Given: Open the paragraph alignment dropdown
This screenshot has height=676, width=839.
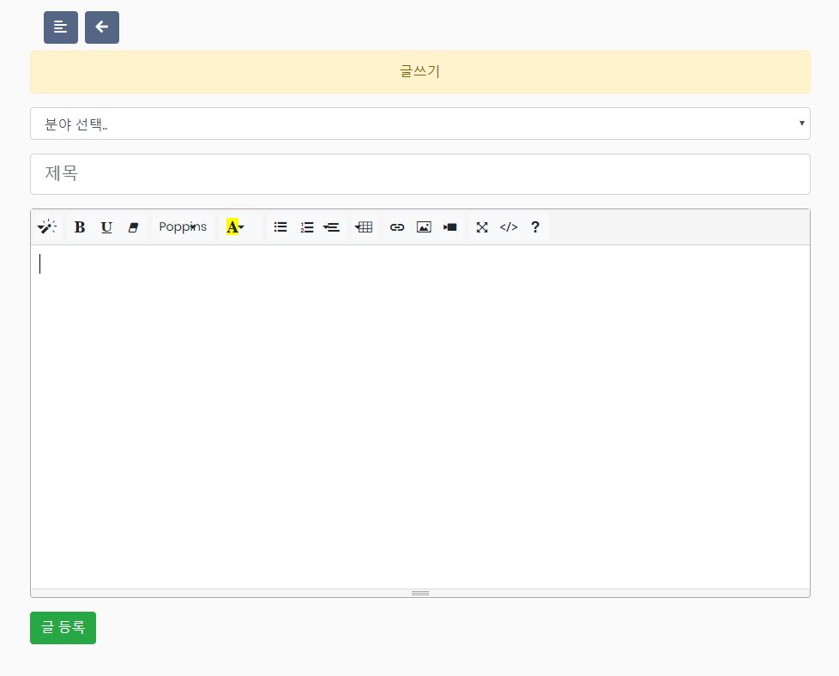Looking at the screenshot, I should (x=332, y=227).
